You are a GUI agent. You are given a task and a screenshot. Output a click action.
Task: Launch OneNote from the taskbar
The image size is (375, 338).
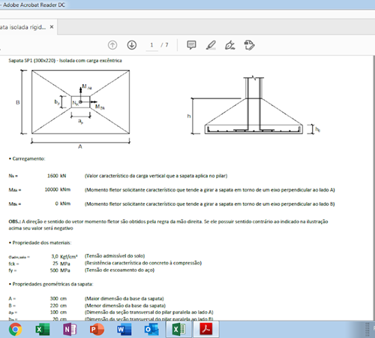(70, 329)
